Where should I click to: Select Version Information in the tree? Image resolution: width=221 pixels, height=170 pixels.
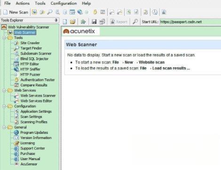click(x=36, y=138)
